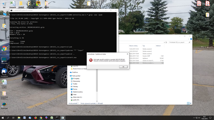The image size is (214, 120).
Task: Open Word from the taskbar
Action: click(24, 118)
